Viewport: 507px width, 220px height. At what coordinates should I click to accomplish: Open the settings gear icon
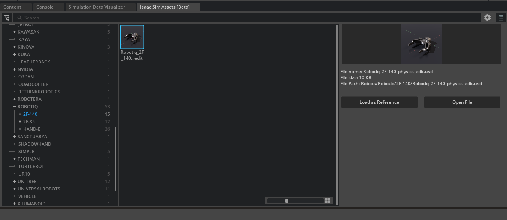[x=487, y=18]
